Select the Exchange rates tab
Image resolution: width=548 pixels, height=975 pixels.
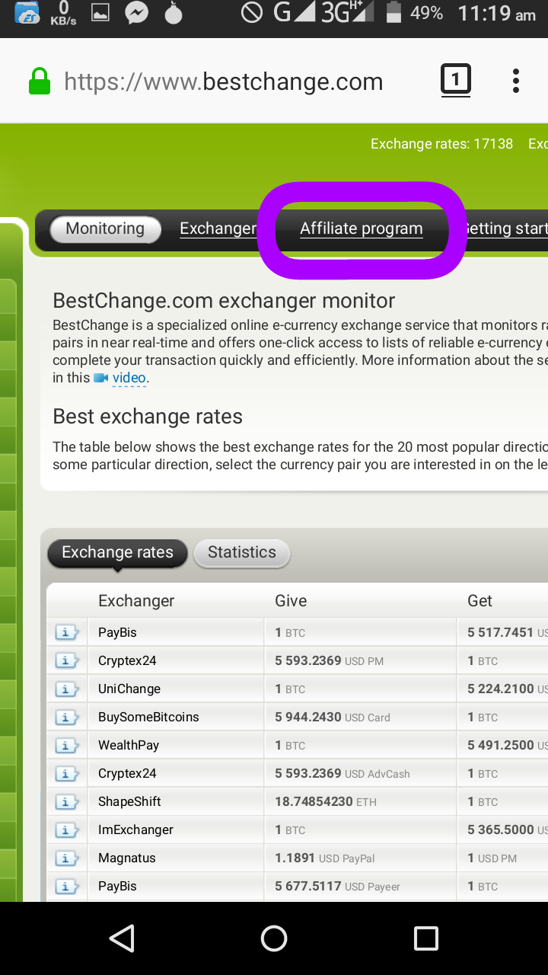point(117,553)
